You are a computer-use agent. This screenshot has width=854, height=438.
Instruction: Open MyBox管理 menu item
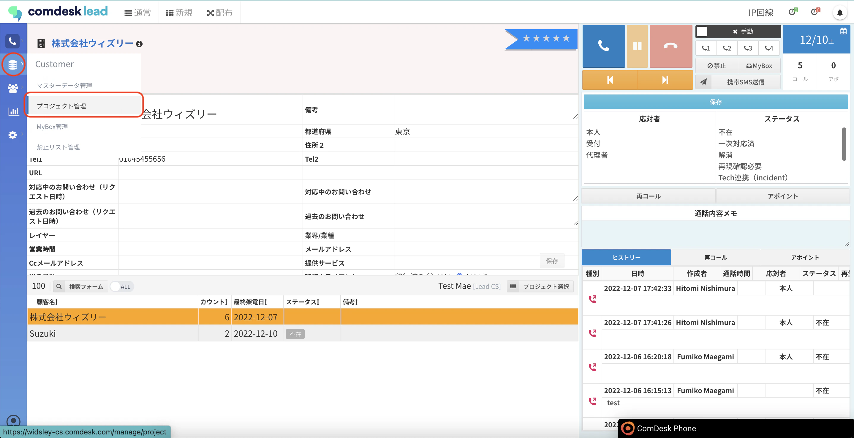coord(52,127)
